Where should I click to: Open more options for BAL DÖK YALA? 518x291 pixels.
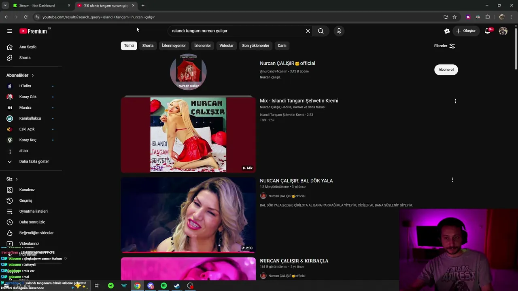[x=452, y=180]
